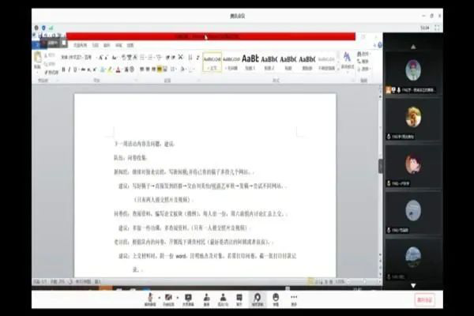
Task: Expand the arrow next to the microphone button
Action: tap(156, 297)
